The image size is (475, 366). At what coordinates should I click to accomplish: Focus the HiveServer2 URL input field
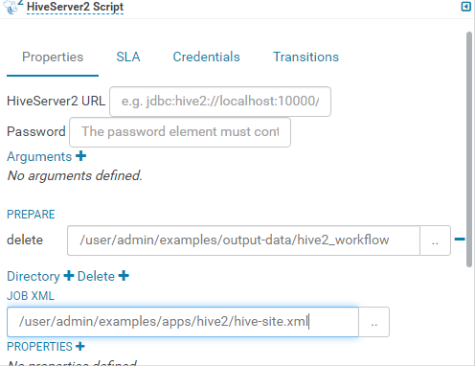click(220, 102)
